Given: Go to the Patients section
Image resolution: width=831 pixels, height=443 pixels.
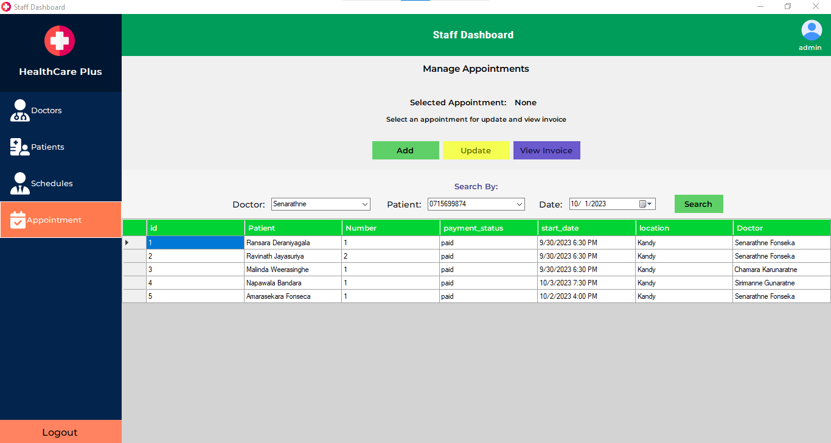Looking at the screenshot, I should point(61,147).
